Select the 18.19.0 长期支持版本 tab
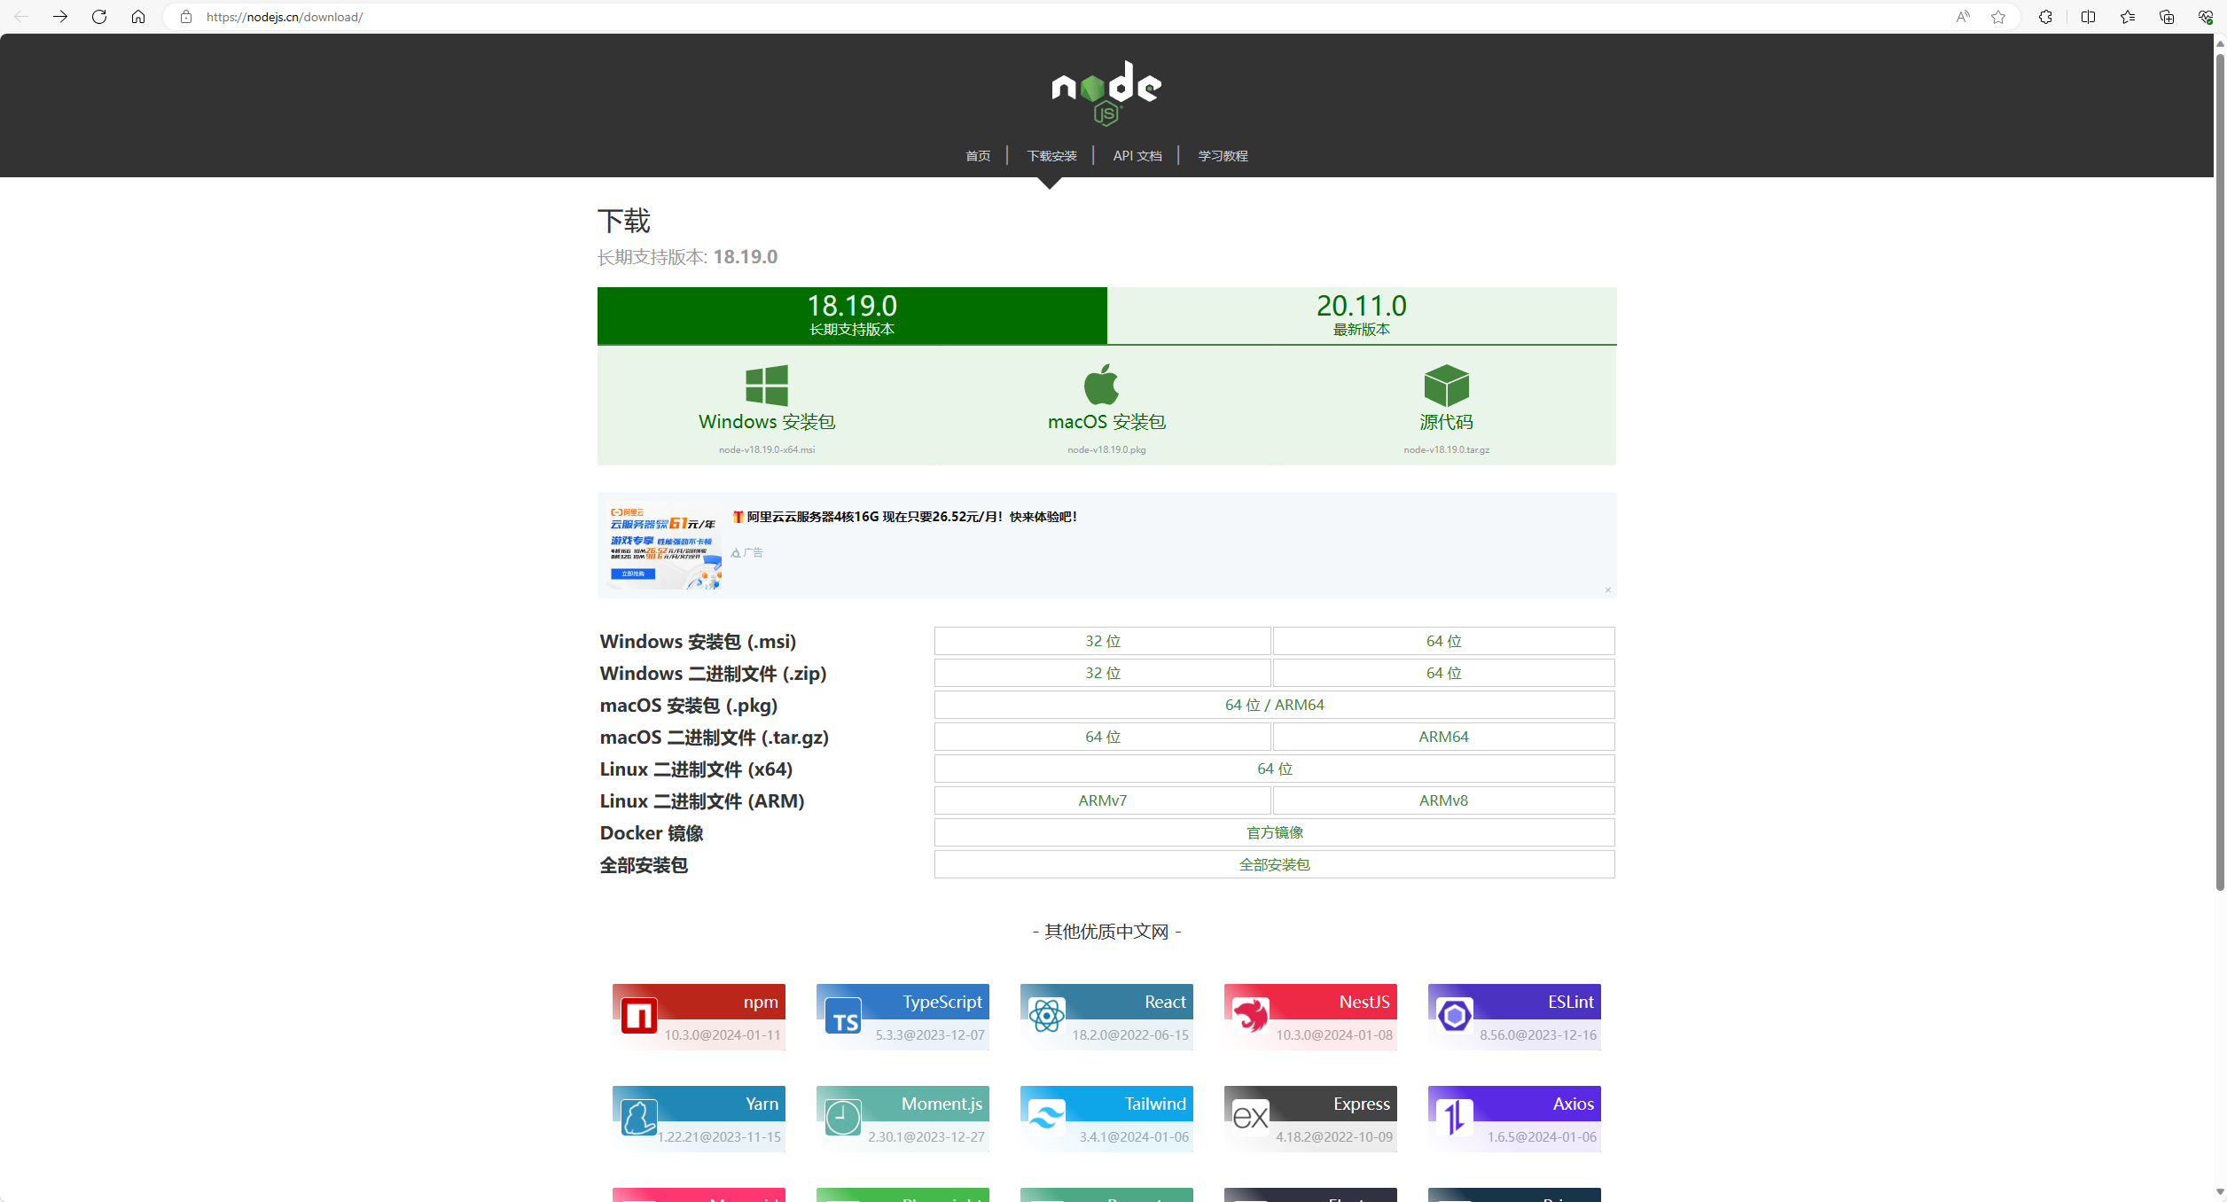This screenshot has width=2227, height=1202. coord(852,316)
